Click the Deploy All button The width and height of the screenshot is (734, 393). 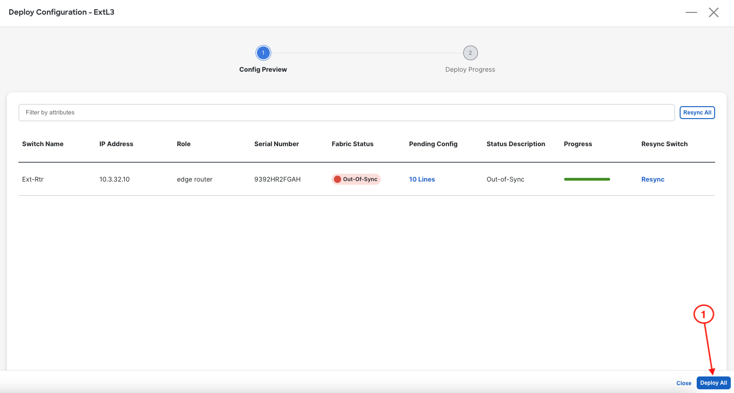[x=714, y=383]
